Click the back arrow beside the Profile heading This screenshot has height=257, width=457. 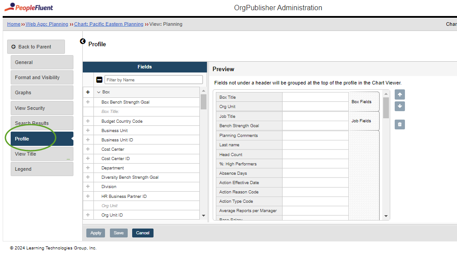pos(83,41)
